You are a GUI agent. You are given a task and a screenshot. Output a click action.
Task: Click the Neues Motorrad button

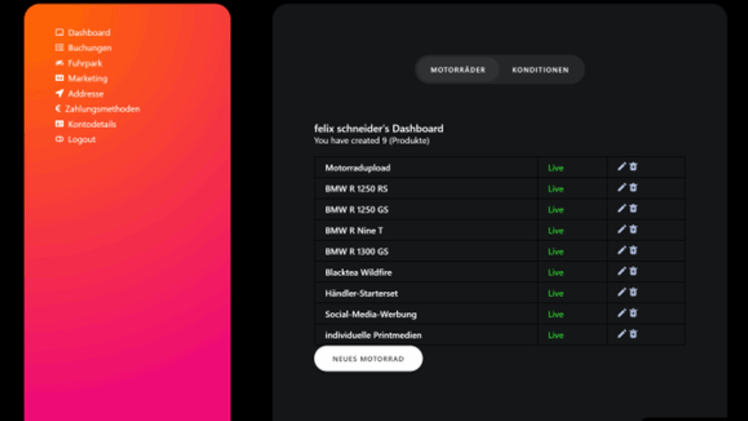(x=369, y=358)
